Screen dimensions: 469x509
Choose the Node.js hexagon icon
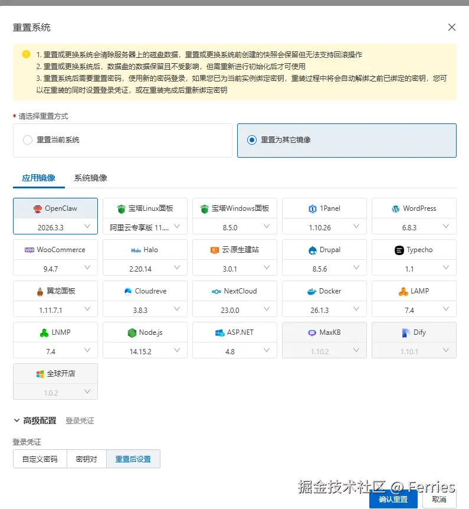pos(132,332)
